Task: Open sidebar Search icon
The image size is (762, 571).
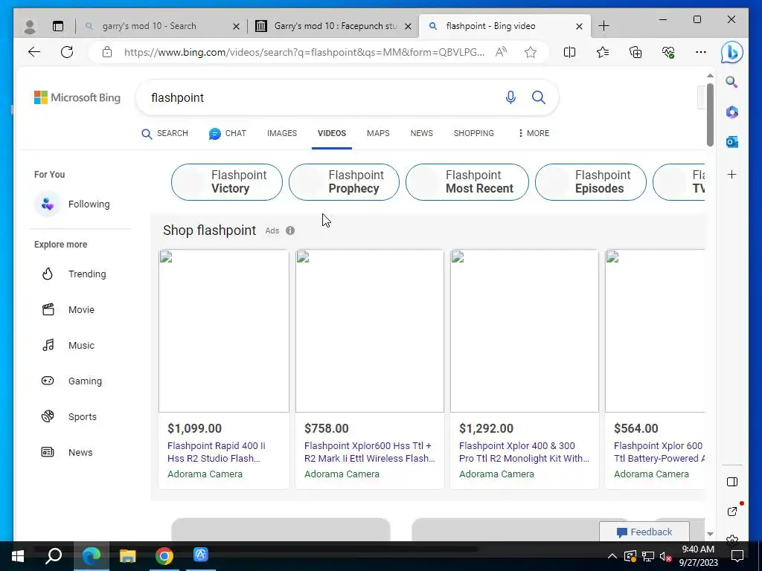Action: pyautogui.click(x=732, y=82)
